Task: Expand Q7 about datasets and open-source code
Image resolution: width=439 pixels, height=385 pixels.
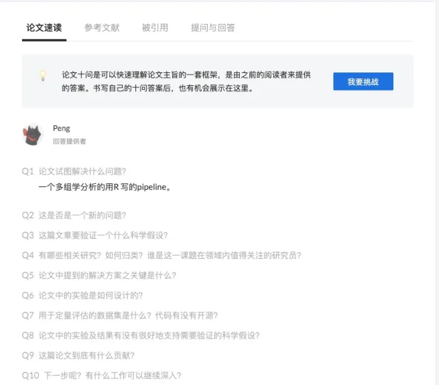Action: tap(127, 315)
